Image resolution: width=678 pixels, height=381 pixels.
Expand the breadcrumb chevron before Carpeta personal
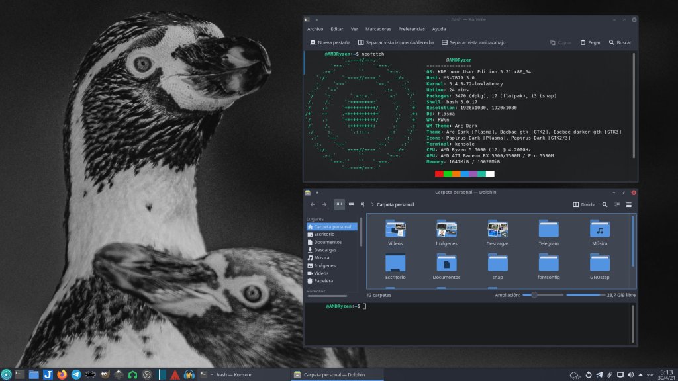(372, 205)
